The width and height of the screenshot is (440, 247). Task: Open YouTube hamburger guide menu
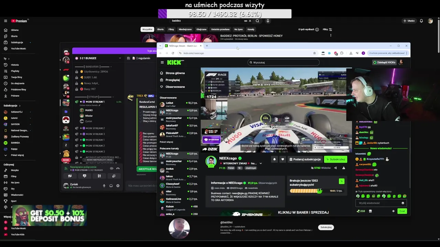[x=5, y=21]
